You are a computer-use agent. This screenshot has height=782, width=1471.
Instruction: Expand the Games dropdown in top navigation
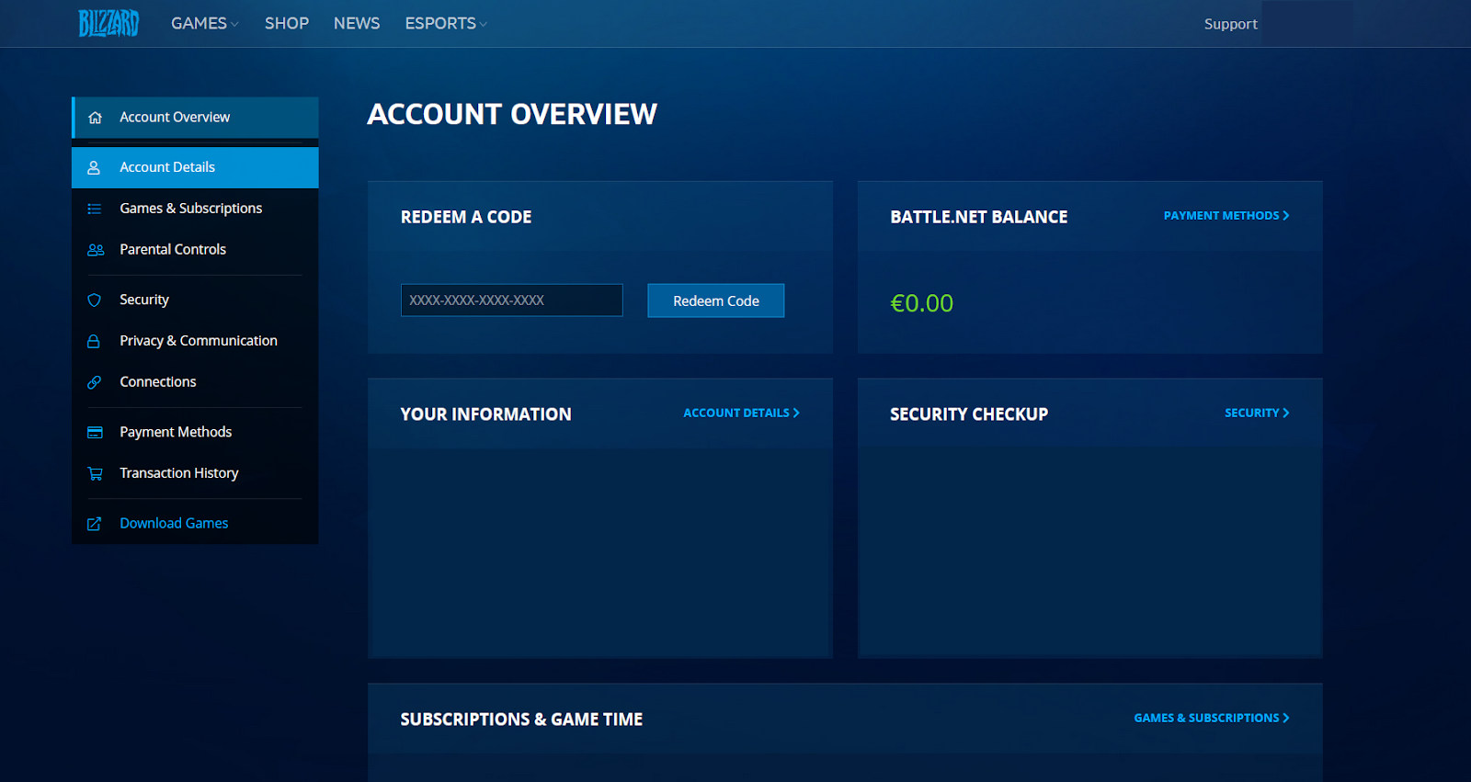[x=205, y=23]
